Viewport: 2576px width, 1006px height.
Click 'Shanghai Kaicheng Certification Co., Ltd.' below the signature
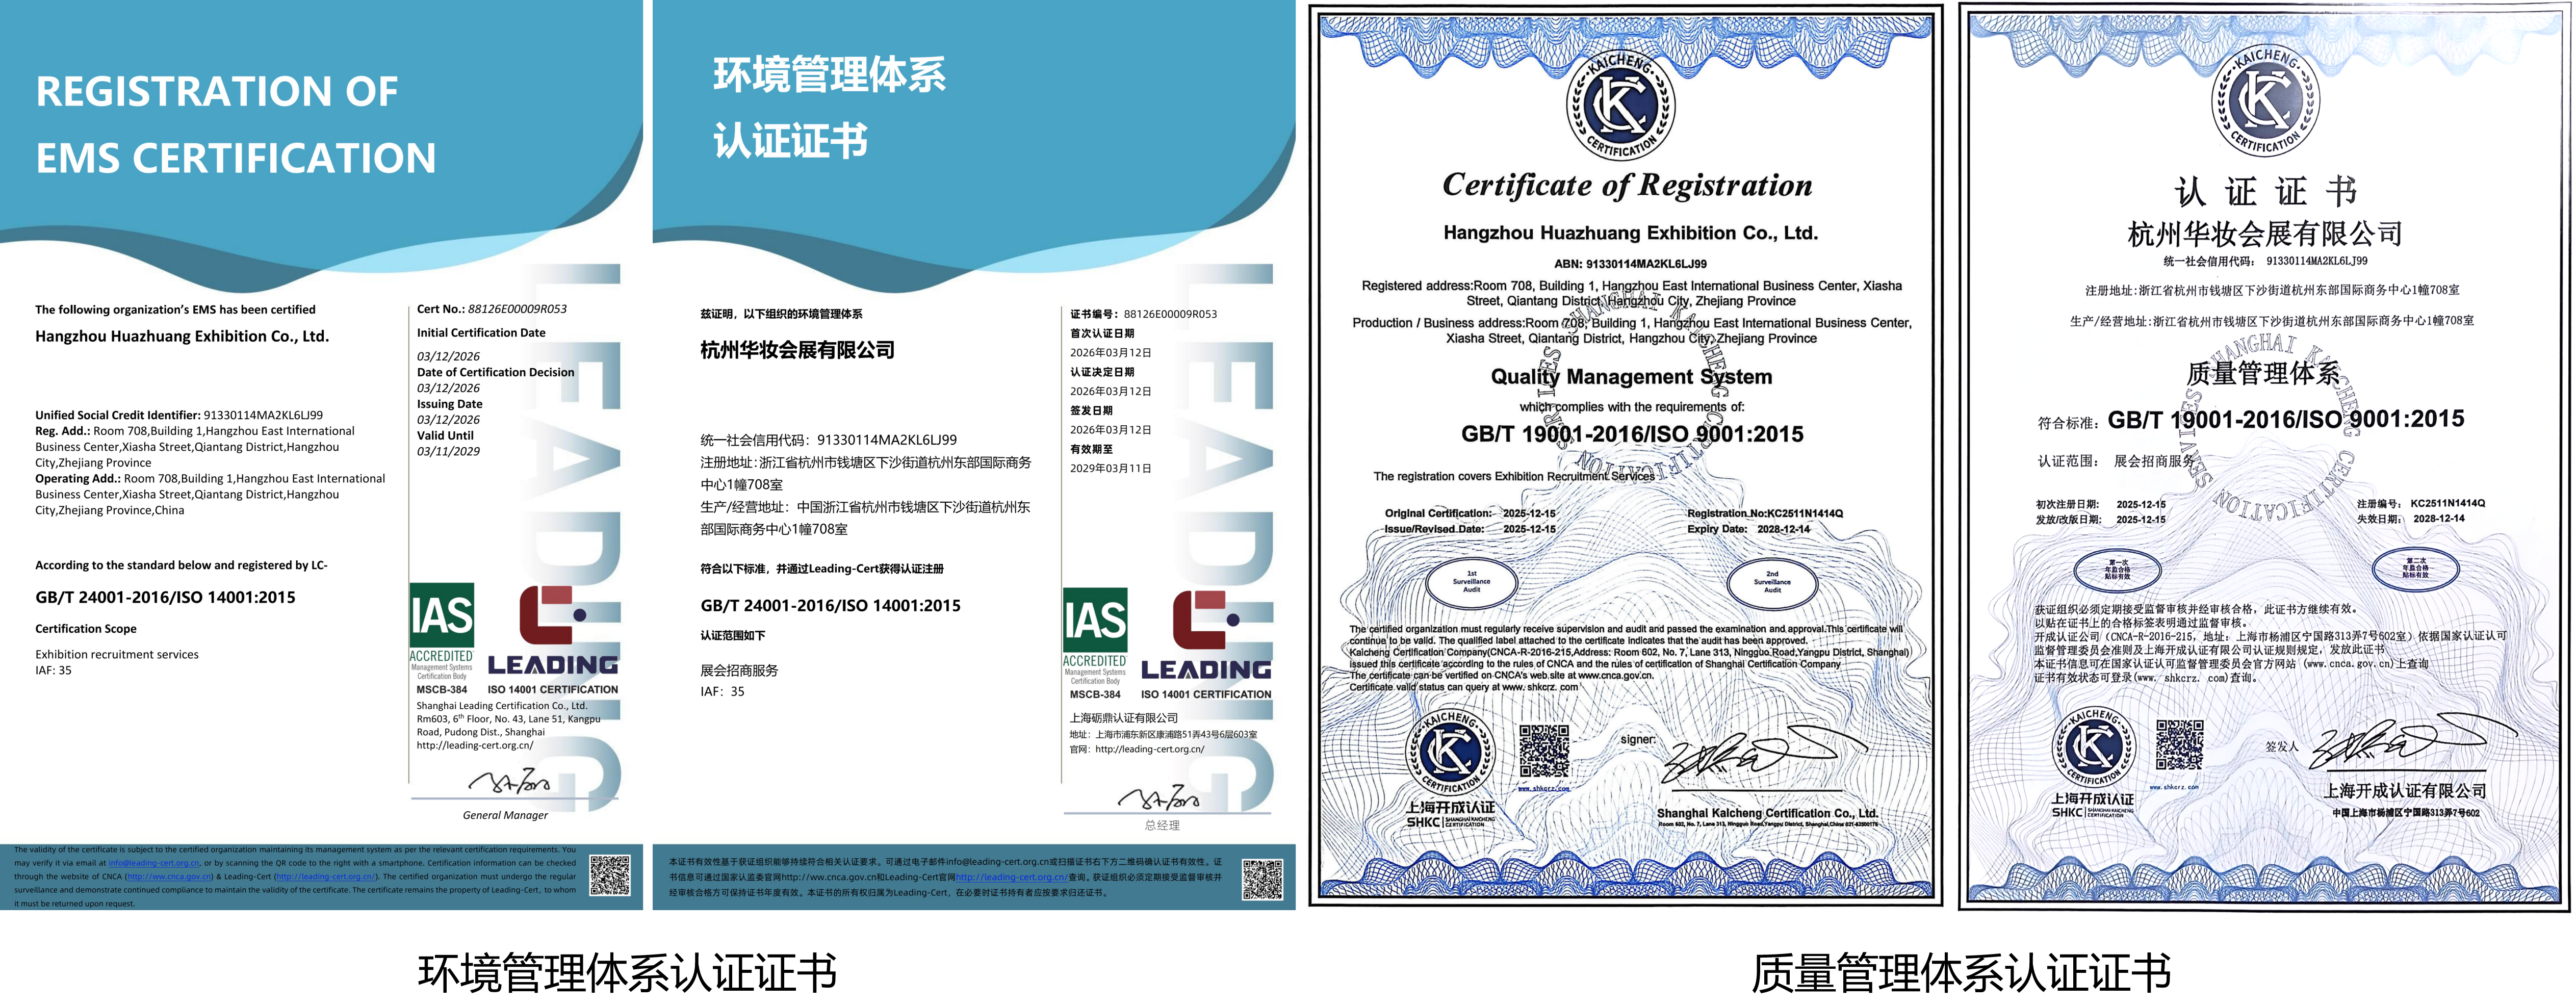[1767, 814]
